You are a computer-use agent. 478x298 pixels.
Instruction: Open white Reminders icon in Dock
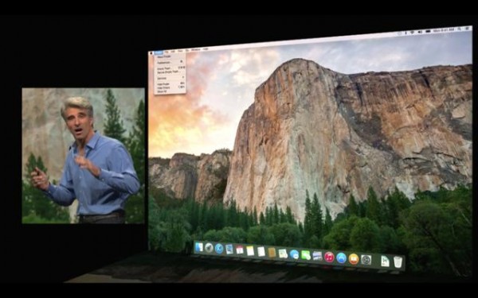pos(261,251)
